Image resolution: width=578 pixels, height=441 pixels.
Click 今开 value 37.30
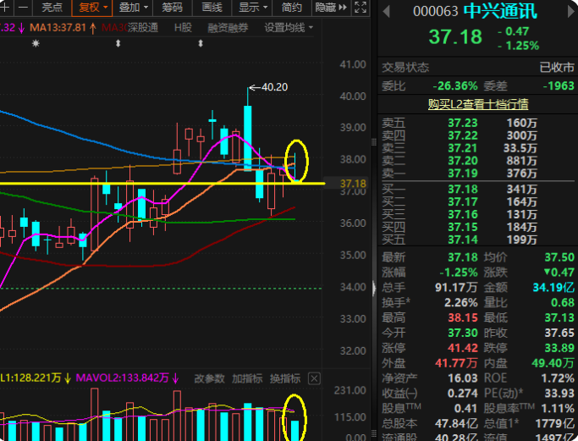point(463,333)
